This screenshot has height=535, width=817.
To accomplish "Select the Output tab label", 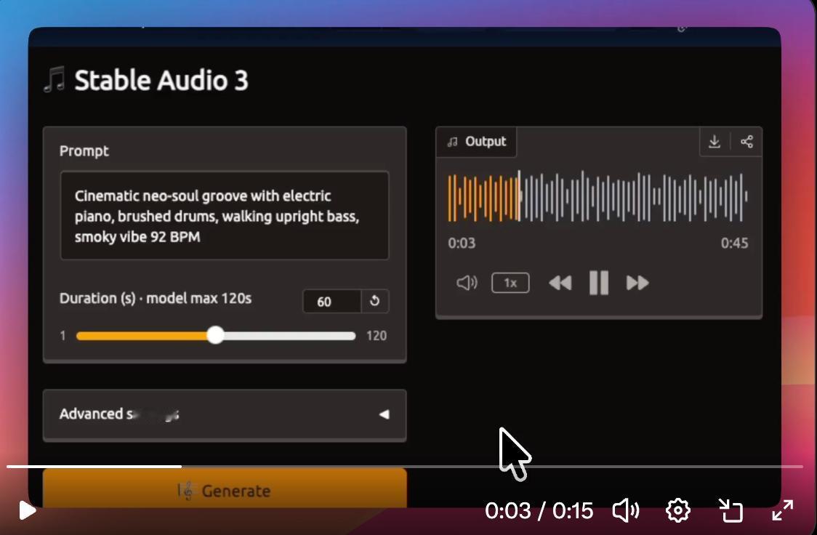I will tap(478, 142).
